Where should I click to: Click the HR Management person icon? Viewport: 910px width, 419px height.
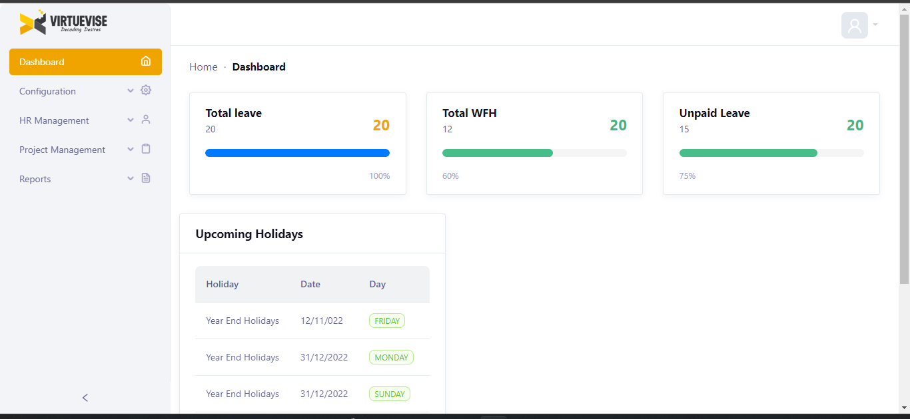point(146,120)
